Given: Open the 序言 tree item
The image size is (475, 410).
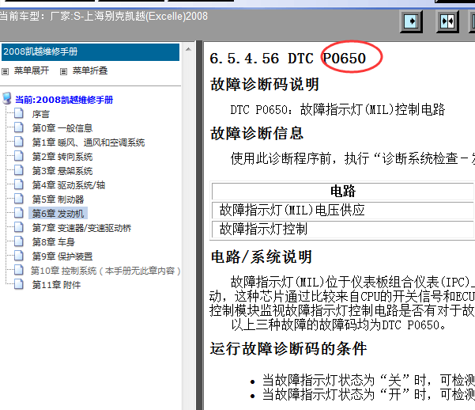Looking at the screenshot, I should click(x=41, y=114).
